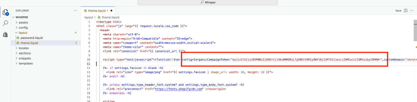Click the link rel="canonical" line
417x102 pixels.
pos(144,51)
